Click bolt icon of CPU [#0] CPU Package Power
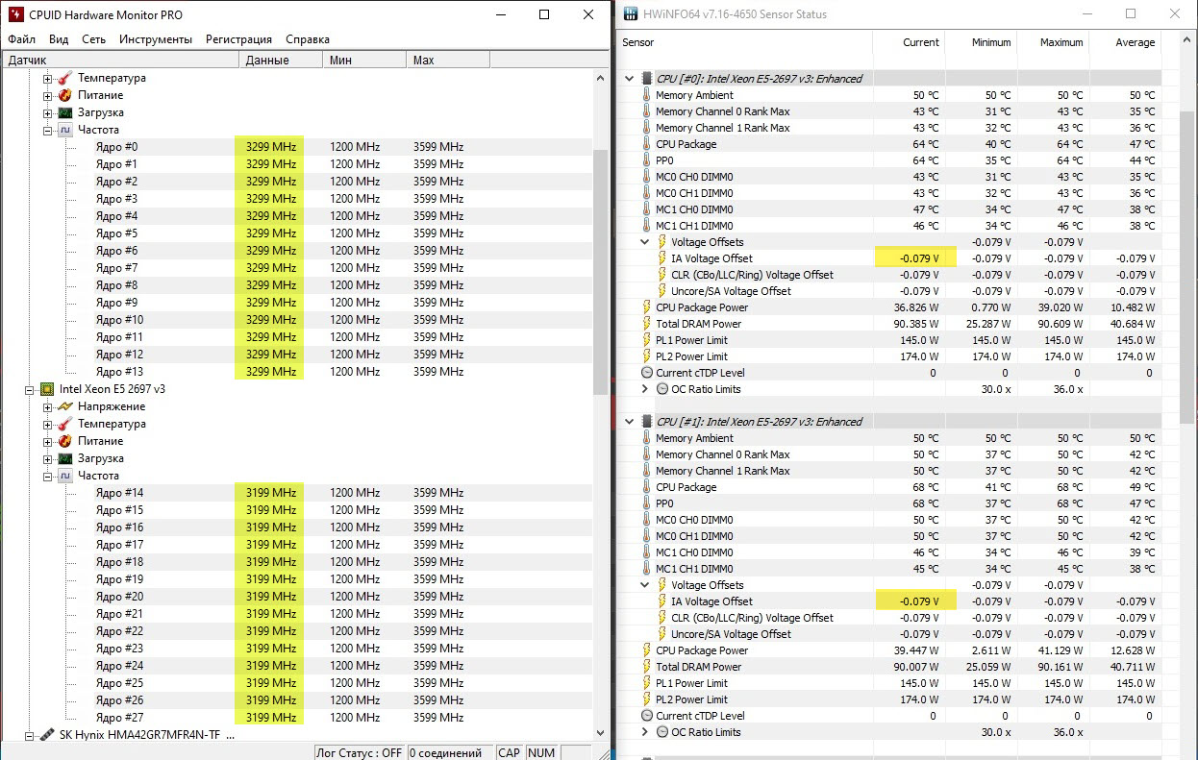1198x760 pixels. [x=646, y=307]
